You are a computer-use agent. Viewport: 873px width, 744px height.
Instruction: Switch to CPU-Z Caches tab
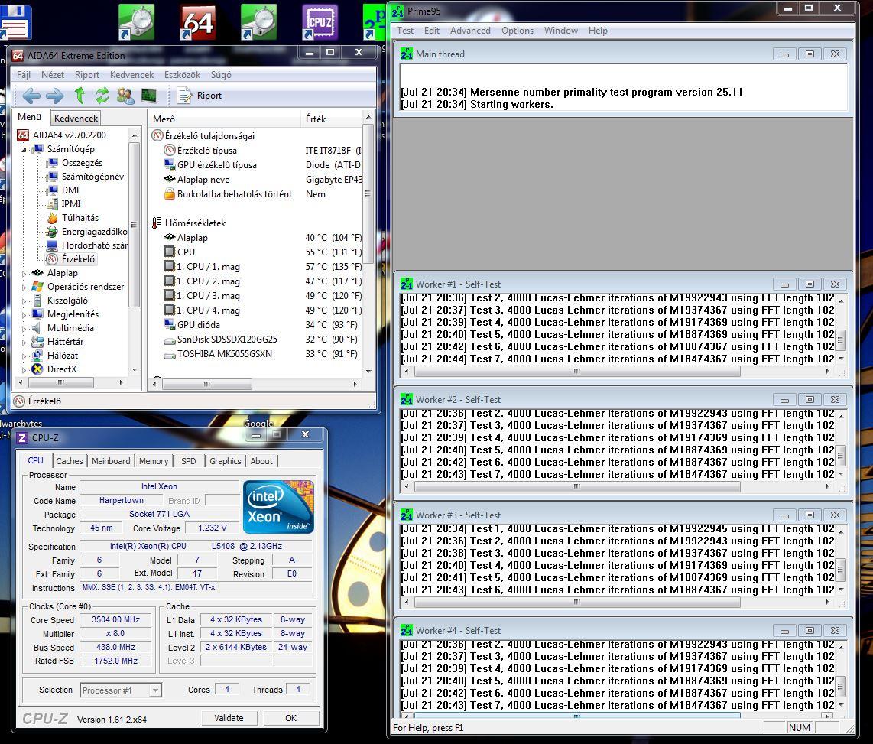[69, 461]
